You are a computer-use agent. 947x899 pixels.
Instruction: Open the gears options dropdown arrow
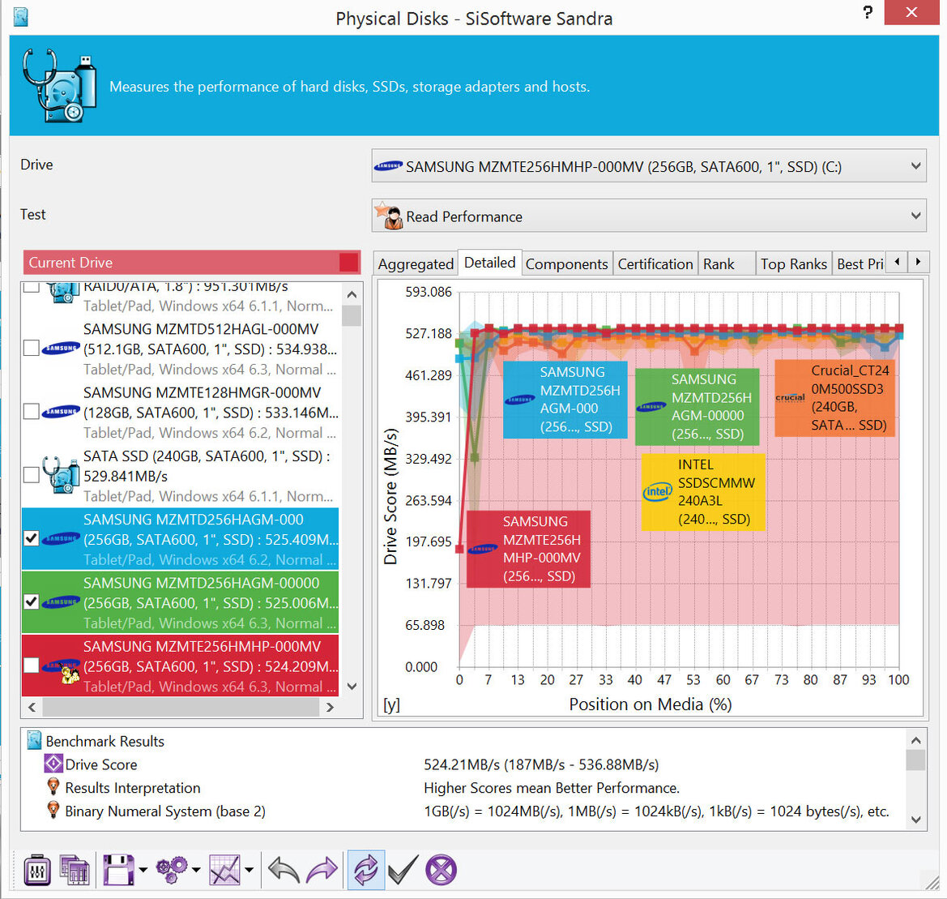(196, 870)
